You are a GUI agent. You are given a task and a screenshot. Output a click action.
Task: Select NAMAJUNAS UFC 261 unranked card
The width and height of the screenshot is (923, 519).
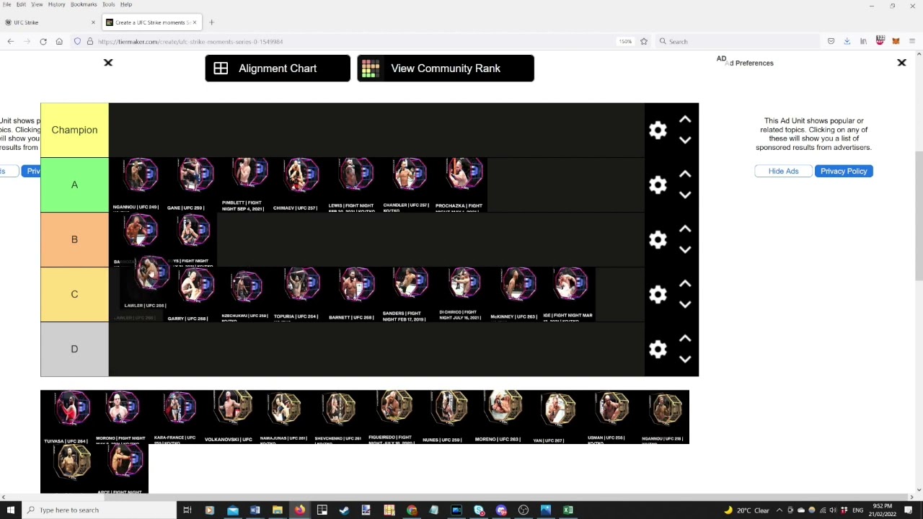pos(283,417)
